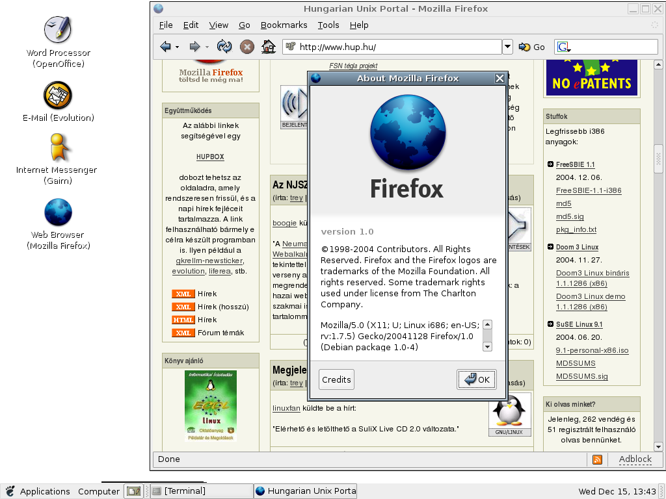The height and width of the screenshot is (499, 666).
Task: Open the Doom3 Linux bináris link
Action: click(x=593, y=278)
